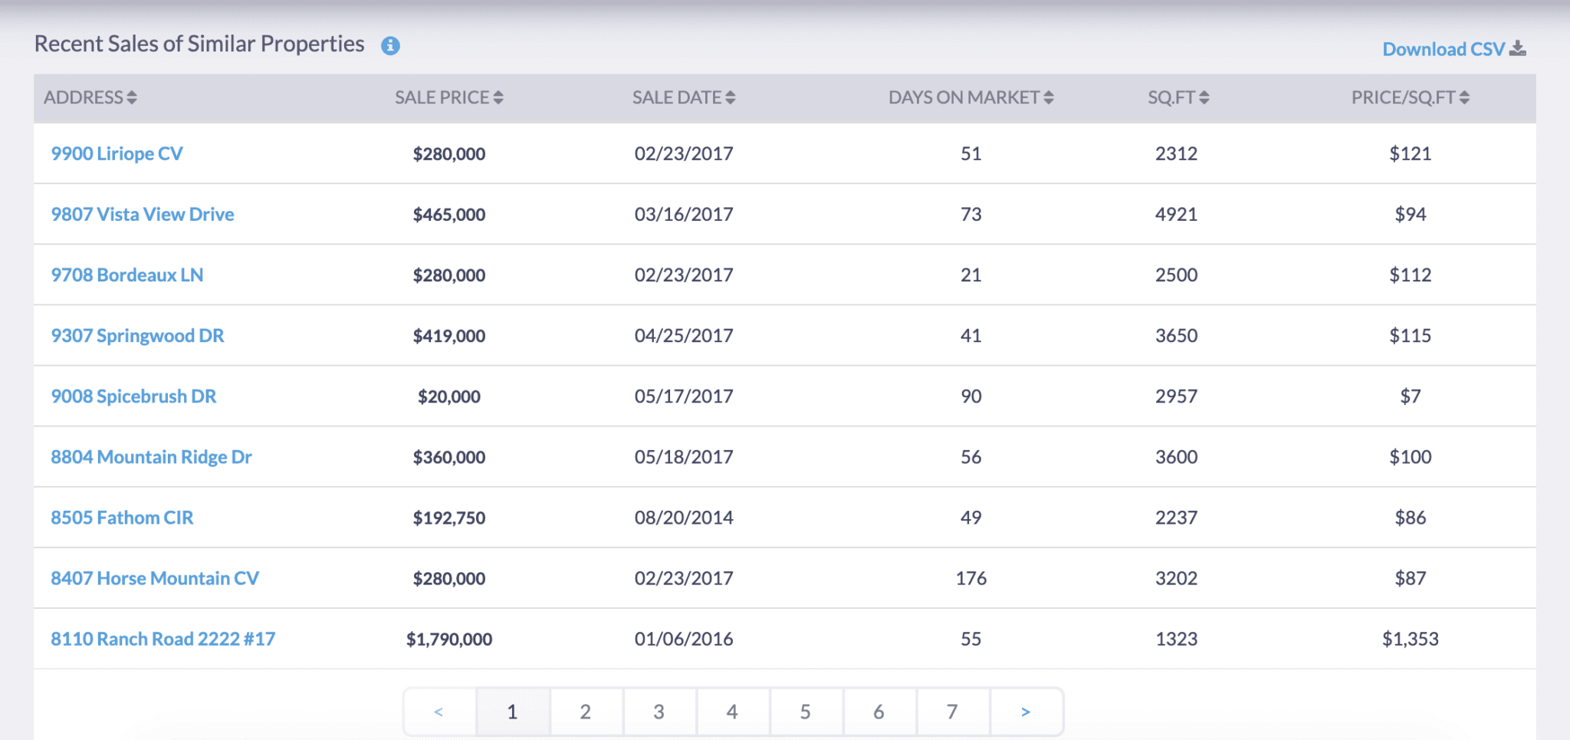This screenshot has height=740, width=1570.
Task: Select the 9708 Bordeaux LN property
Action: [126, 275]
